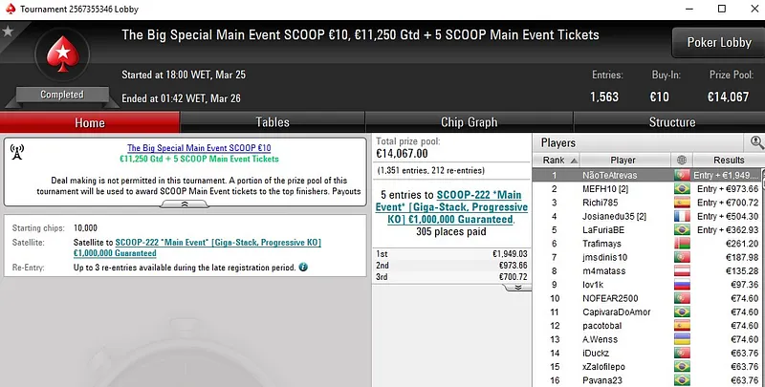Click the globe country column icon
Screen dimensions: 765x387
(x=681, y=161)
